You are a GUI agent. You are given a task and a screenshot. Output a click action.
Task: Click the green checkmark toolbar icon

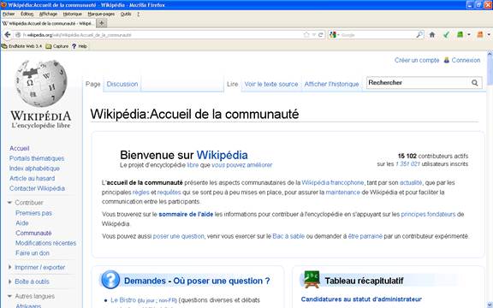pos(446,35)
